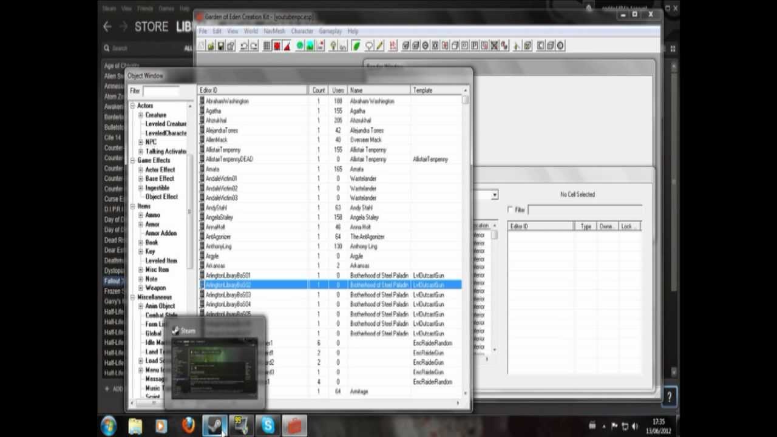Open the World menu

point(251,31)
